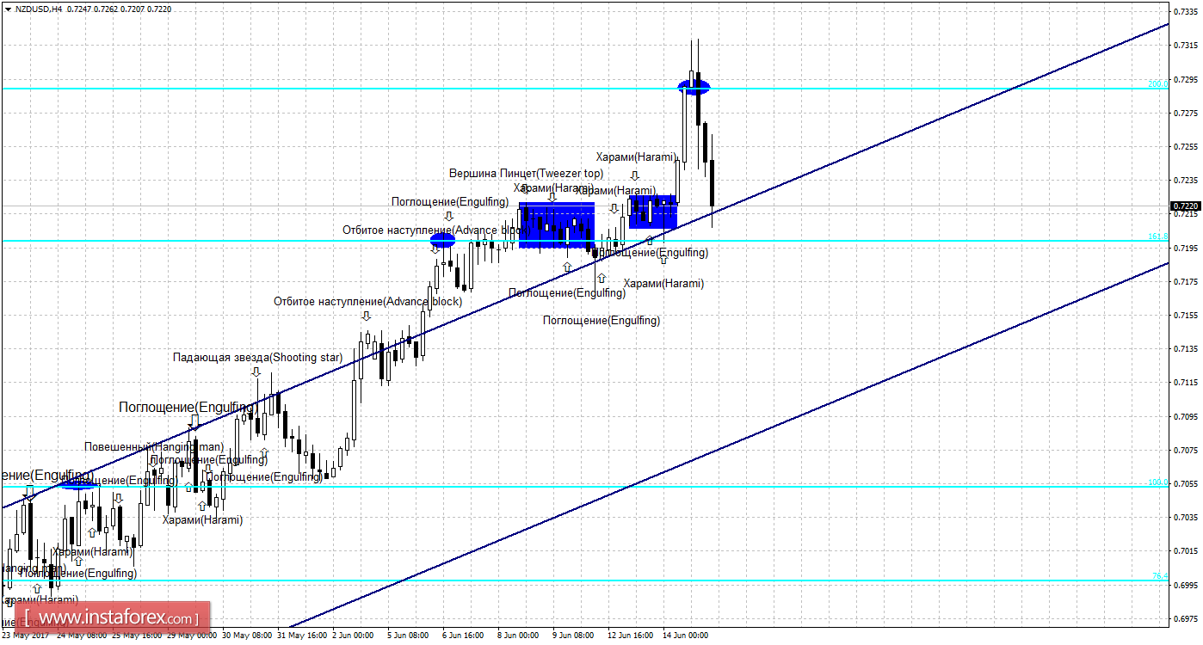Click the NZDUSD,H4 symbol title text
Viewport: 1203px width, 645px height.
coord(39,9)
